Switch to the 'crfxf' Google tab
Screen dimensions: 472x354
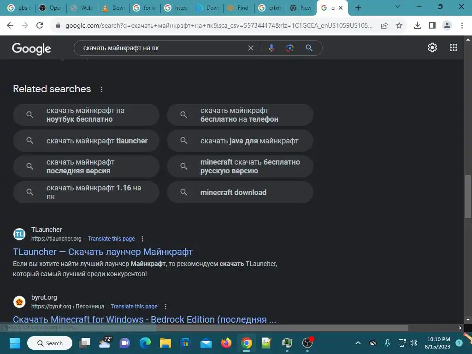click(270, 8)
